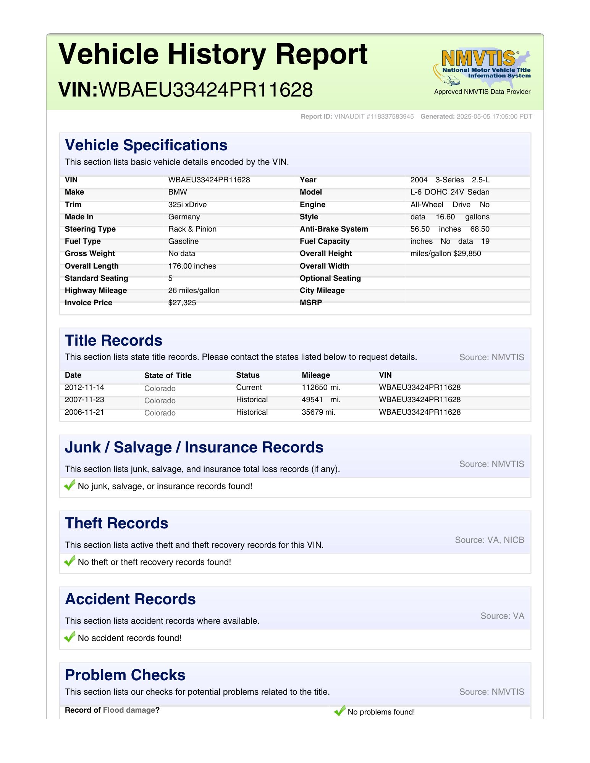590x763 pixels.
Task: Open the Colorado link dated 2006-11-21
Action: 160,413
